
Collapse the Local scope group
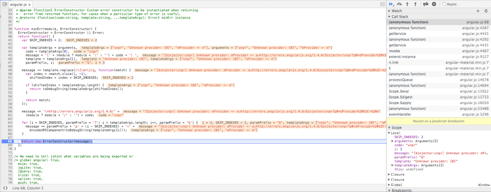(389, 133)
